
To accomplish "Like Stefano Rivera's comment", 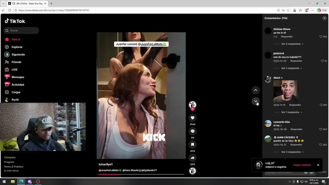I will click(x=321, y=37).
